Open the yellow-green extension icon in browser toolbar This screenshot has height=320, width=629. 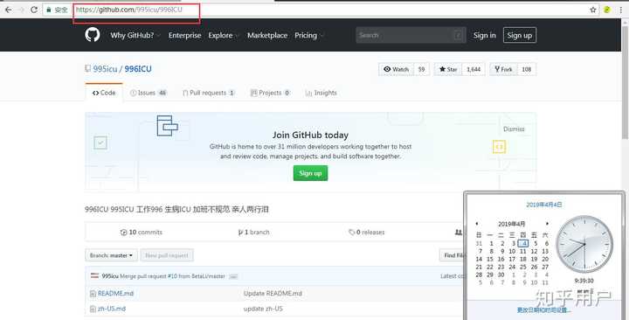coord(607,10)
